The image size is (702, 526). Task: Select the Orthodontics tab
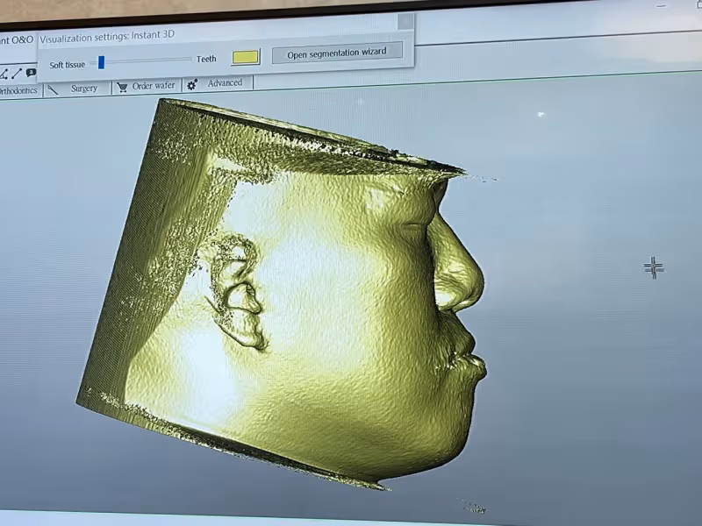[18, 91]
